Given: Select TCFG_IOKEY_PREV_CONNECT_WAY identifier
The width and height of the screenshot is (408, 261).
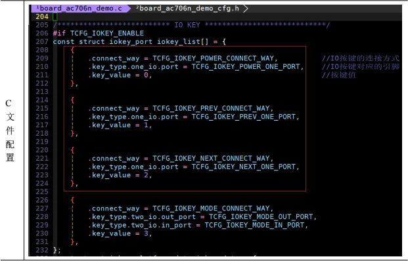Looking at the screenshot, I should pyautogui.click(x=211, y=108).
